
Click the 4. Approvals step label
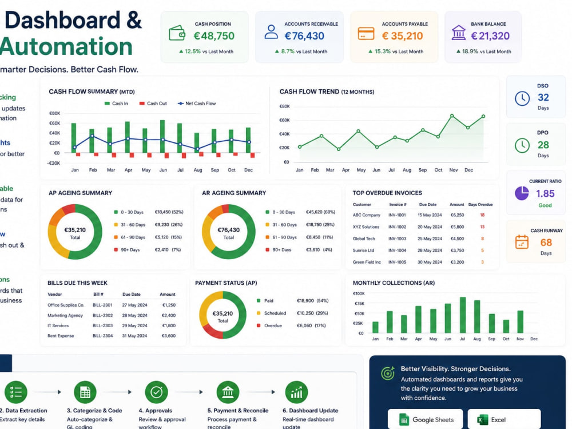pos(155,410)
